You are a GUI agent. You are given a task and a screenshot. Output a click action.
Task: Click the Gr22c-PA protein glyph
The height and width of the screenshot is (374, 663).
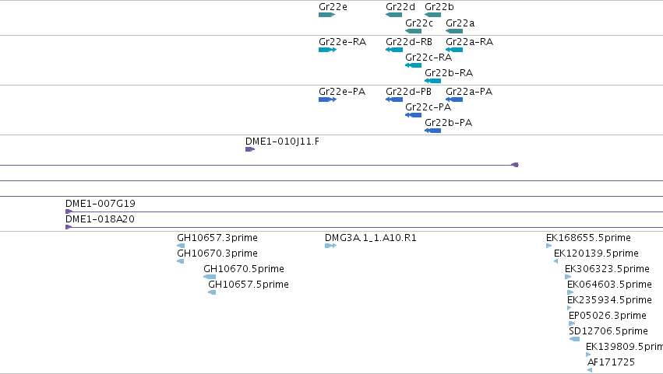coord(413,115)
